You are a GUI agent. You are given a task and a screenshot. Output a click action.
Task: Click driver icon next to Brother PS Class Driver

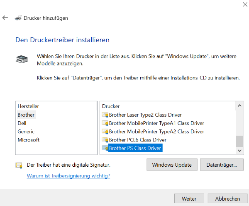tap(105, 148)
